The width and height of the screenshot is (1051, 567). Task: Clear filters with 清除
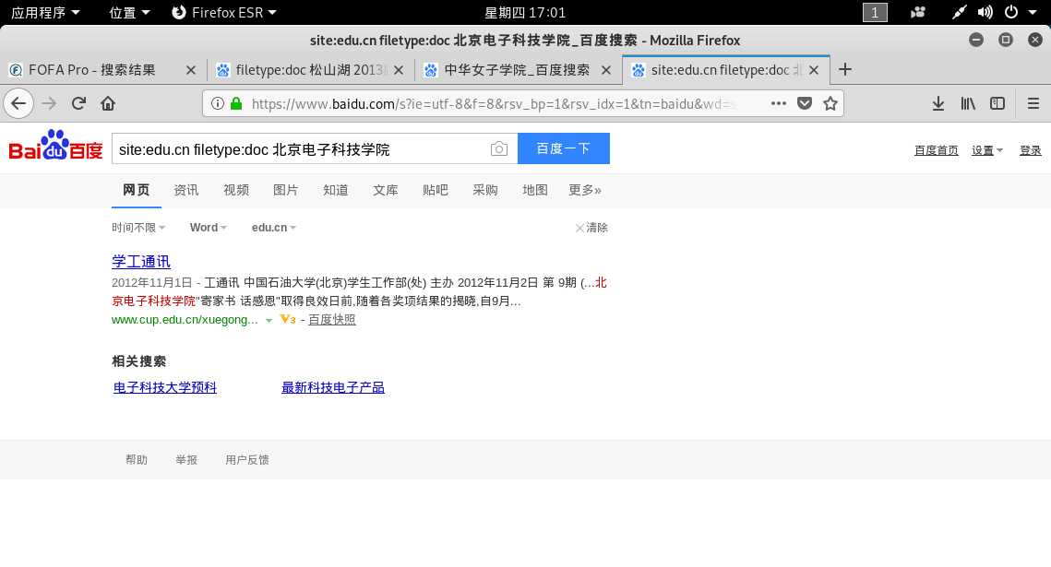click(x=591, y=228)
